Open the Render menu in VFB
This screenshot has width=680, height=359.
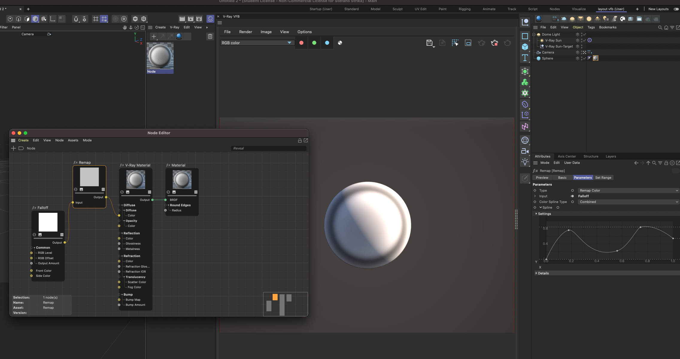245,32
